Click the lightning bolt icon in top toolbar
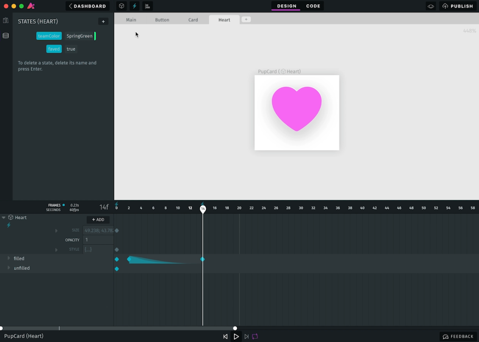This screenshot has width=479, height=342. point(135,6)
